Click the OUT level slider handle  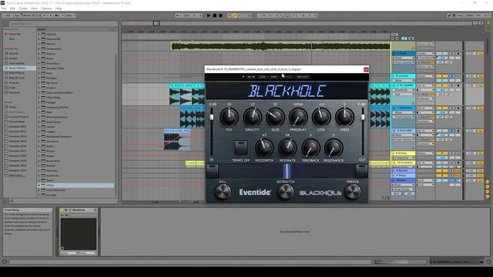363,117
